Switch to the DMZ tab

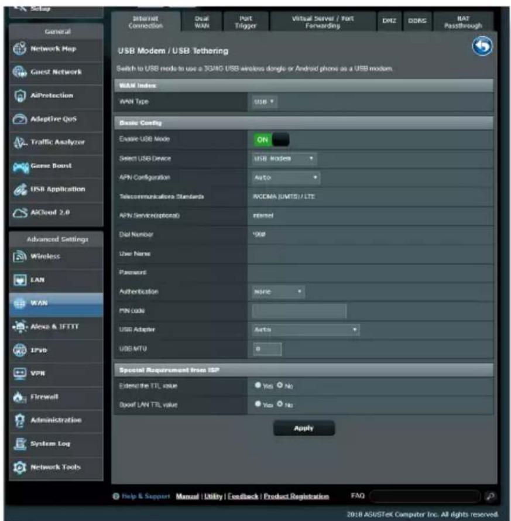[x=389, y=21]
